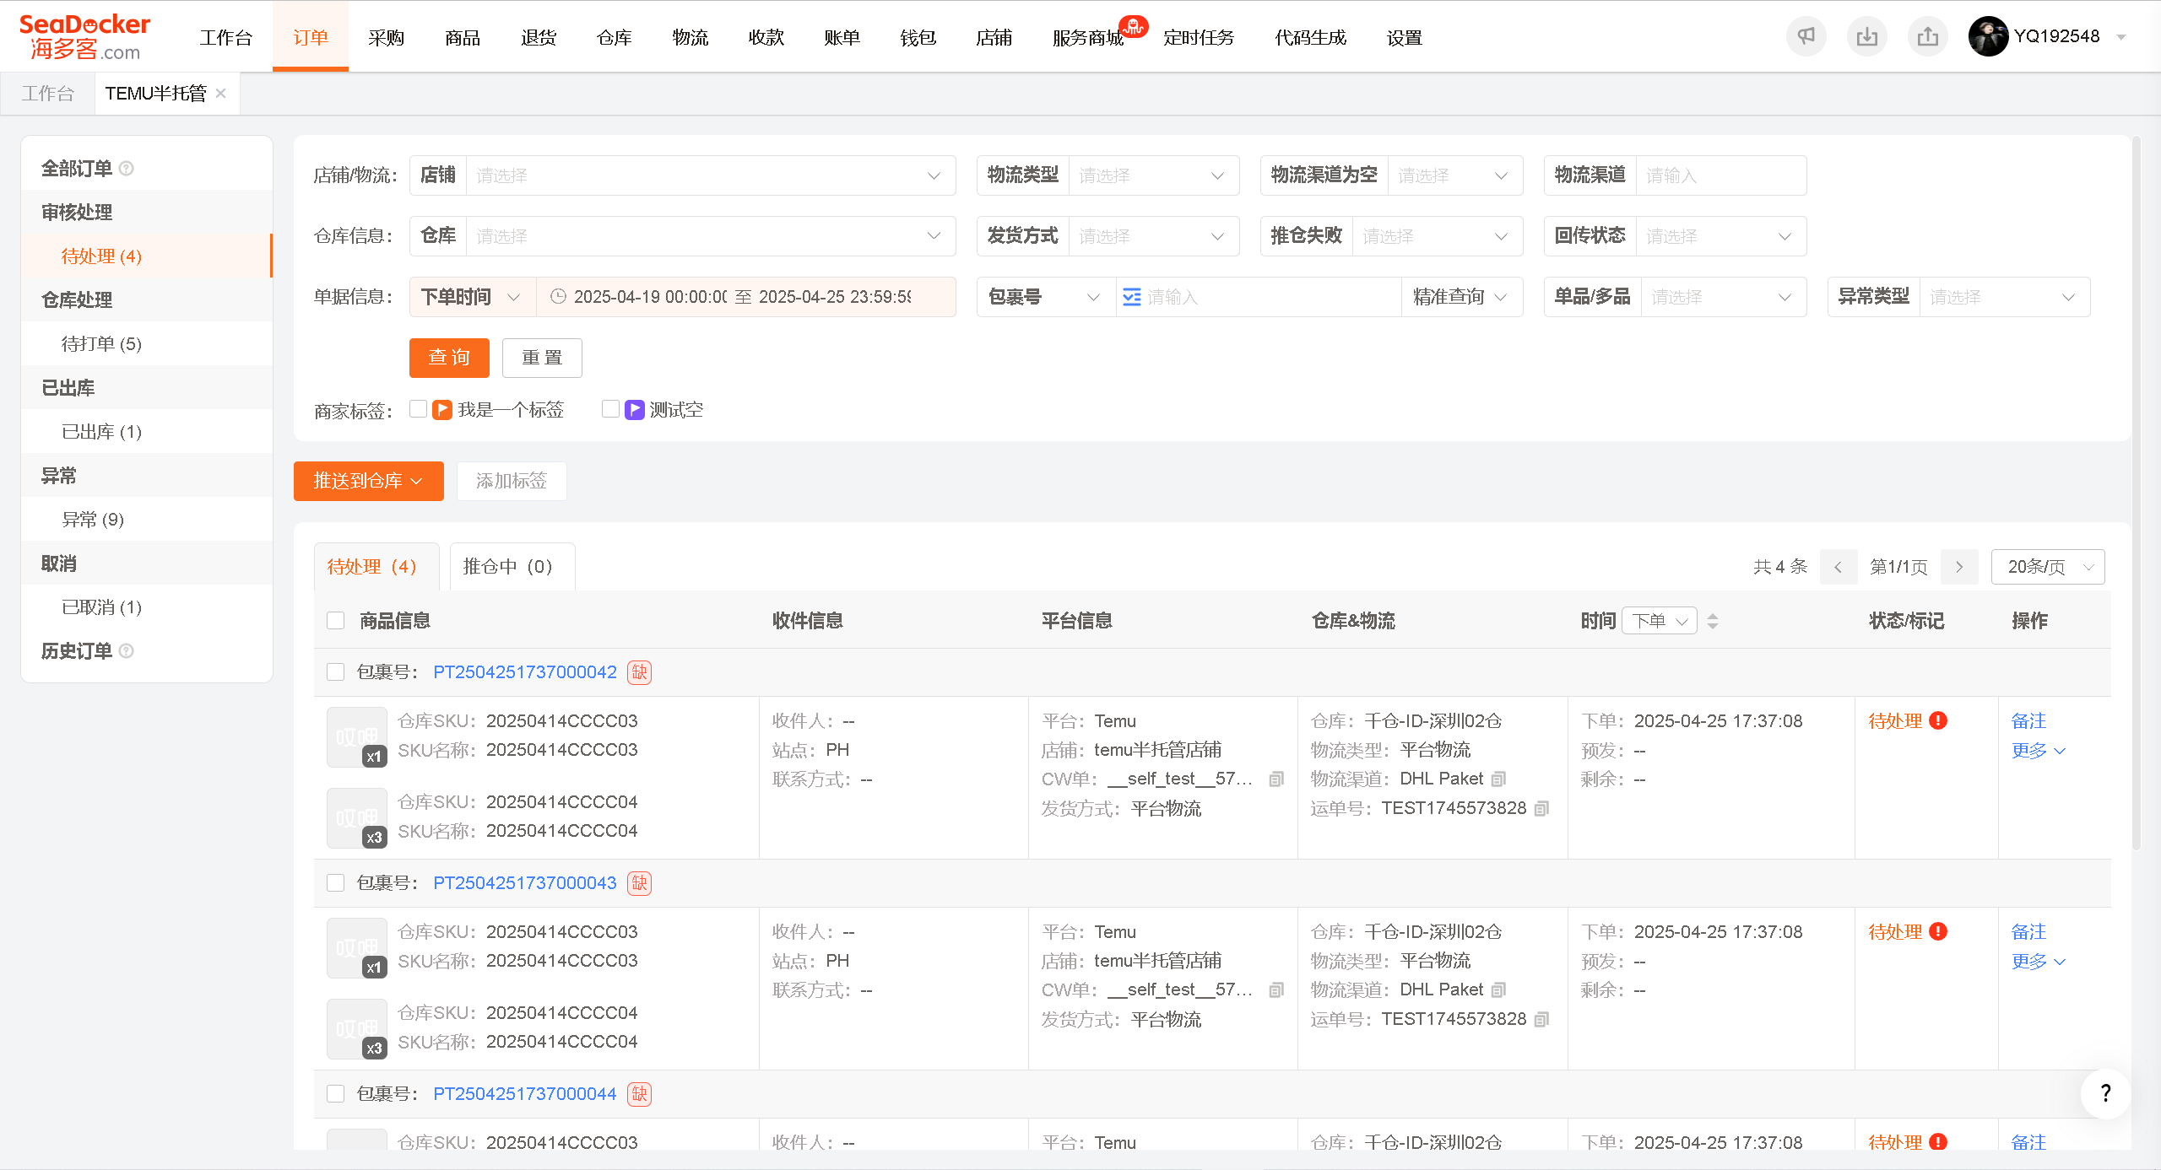Copy DHL Paket channel of PT2504251737000042
The width and height of the screenshot is (2161, 1170).
[x=1498, y=779]
